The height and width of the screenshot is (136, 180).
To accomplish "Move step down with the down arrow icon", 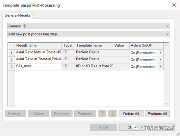I will [112, 114].
